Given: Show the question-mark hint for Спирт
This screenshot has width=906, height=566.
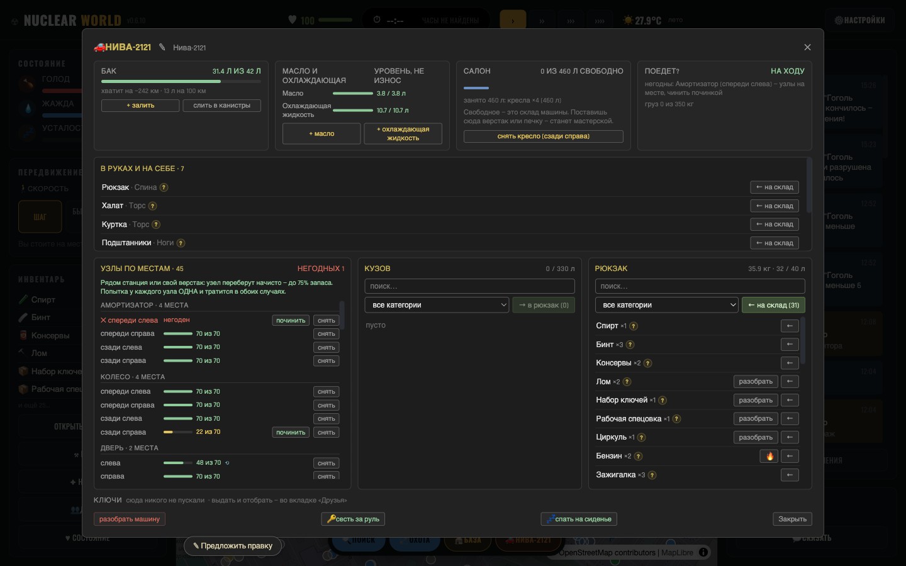Looking at the screenshot, I should coord(634,326).
